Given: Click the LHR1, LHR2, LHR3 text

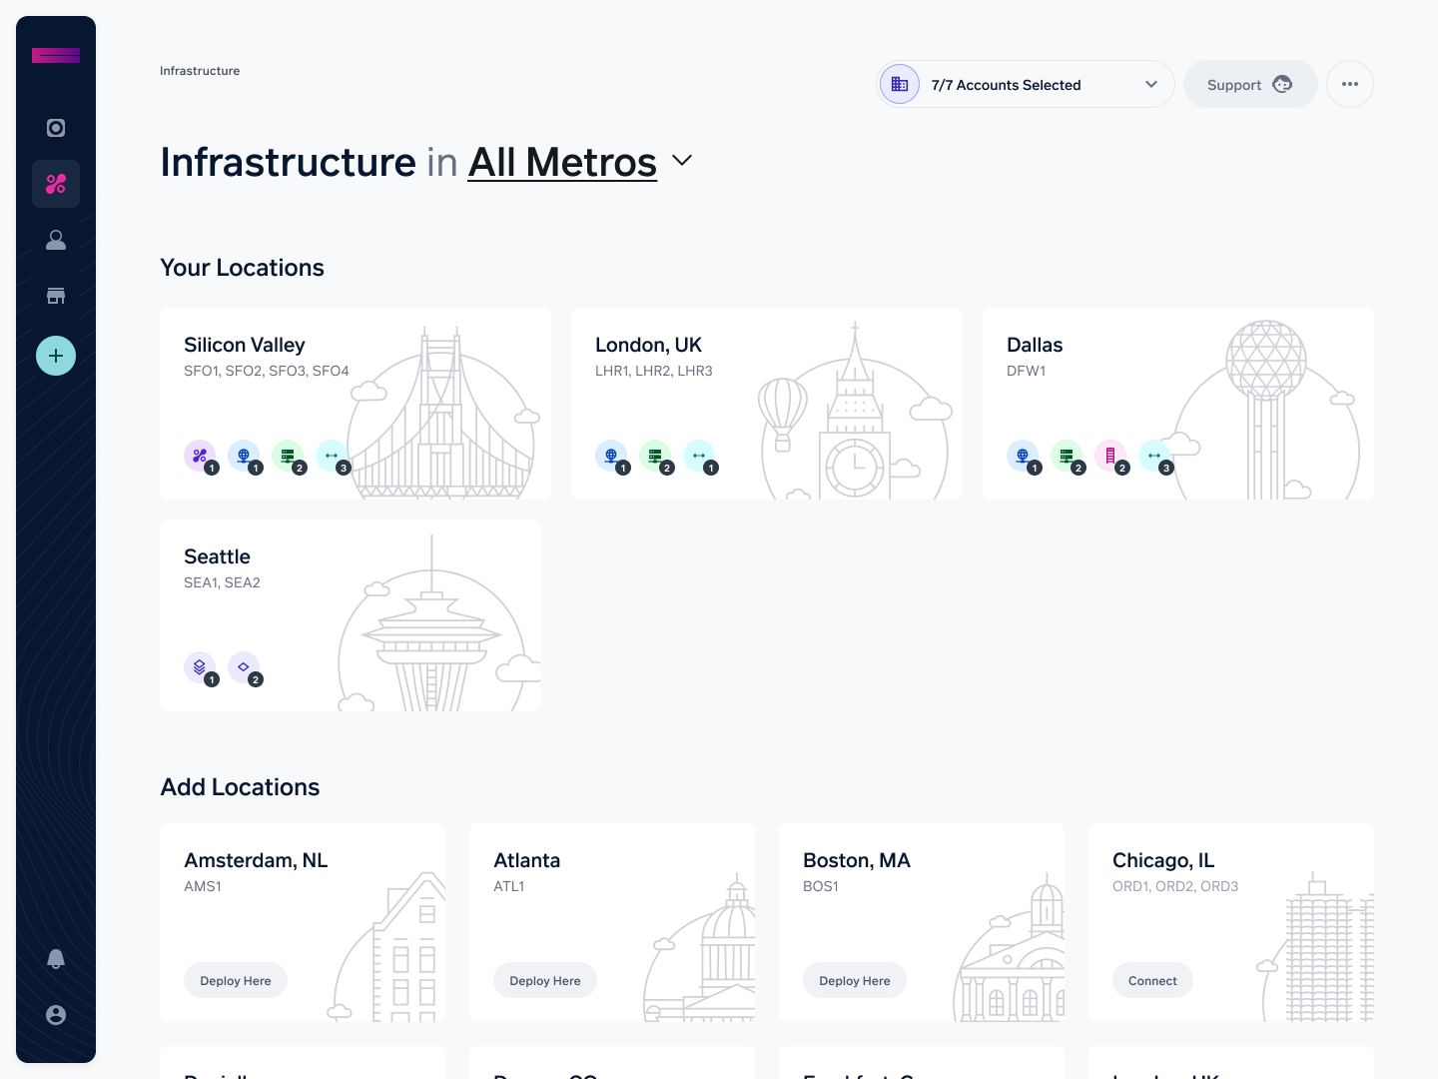Looking at the screenshot, I should coord(654,371).
